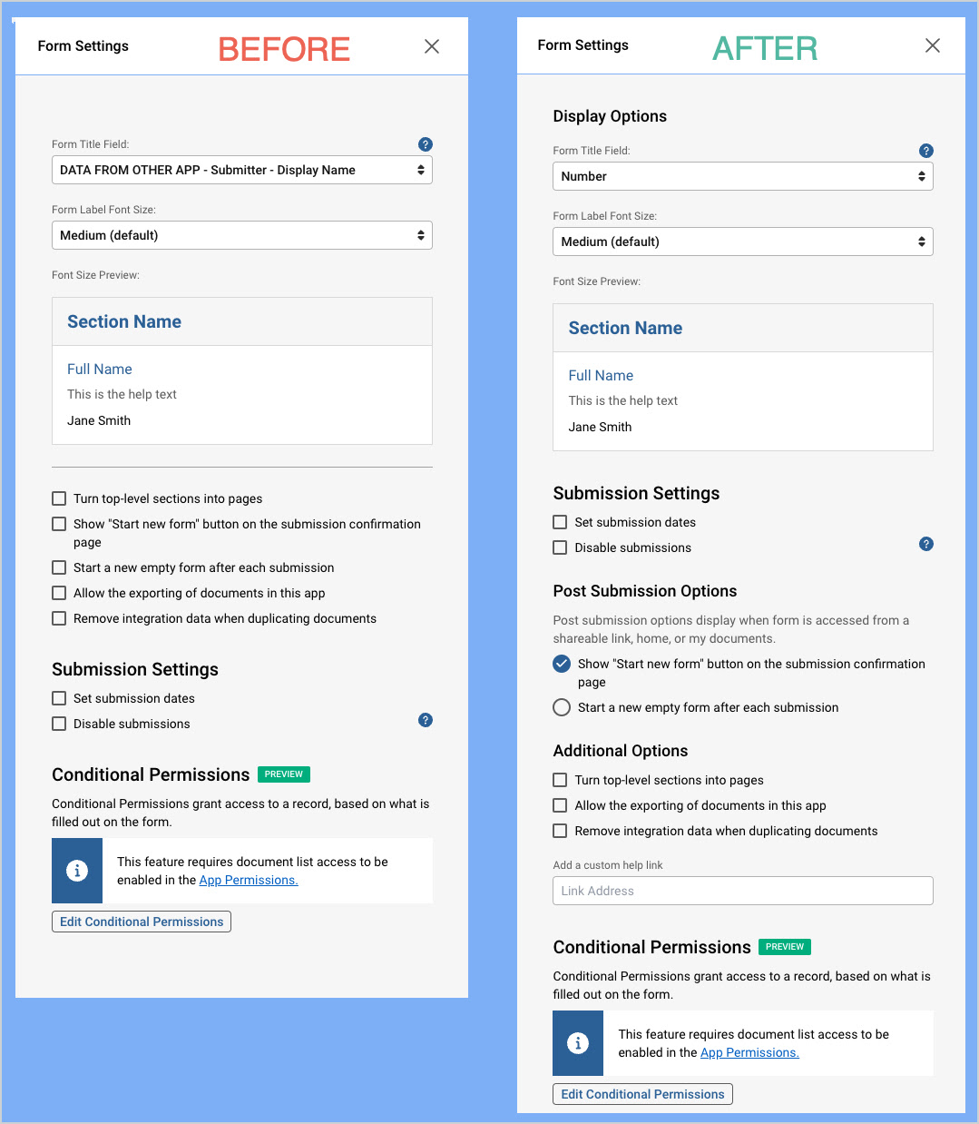
Task: Select Start a new empty form after each submission
Action: click(x=562, y=707)
